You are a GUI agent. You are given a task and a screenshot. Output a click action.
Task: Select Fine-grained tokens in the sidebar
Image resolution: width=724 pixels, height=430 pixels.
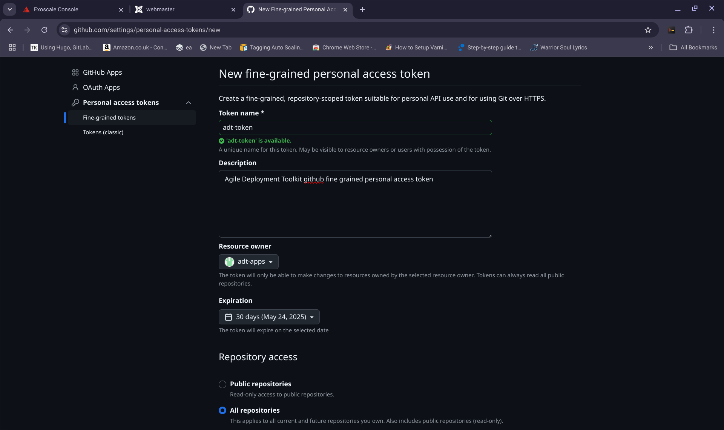pyautogui.click(x=132, y=118)
